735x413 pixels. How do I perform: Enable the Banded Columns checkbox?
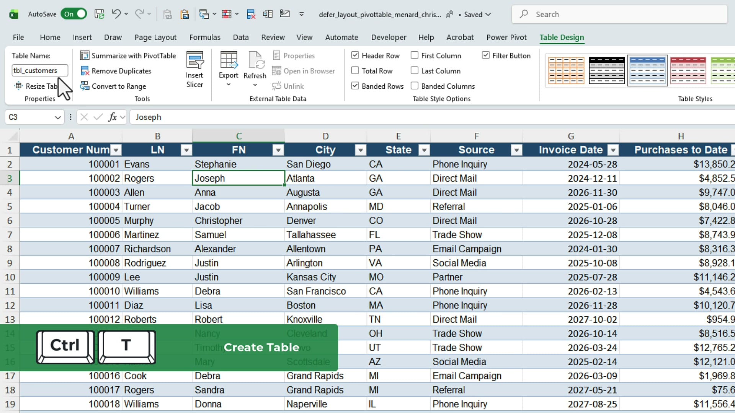414,86
